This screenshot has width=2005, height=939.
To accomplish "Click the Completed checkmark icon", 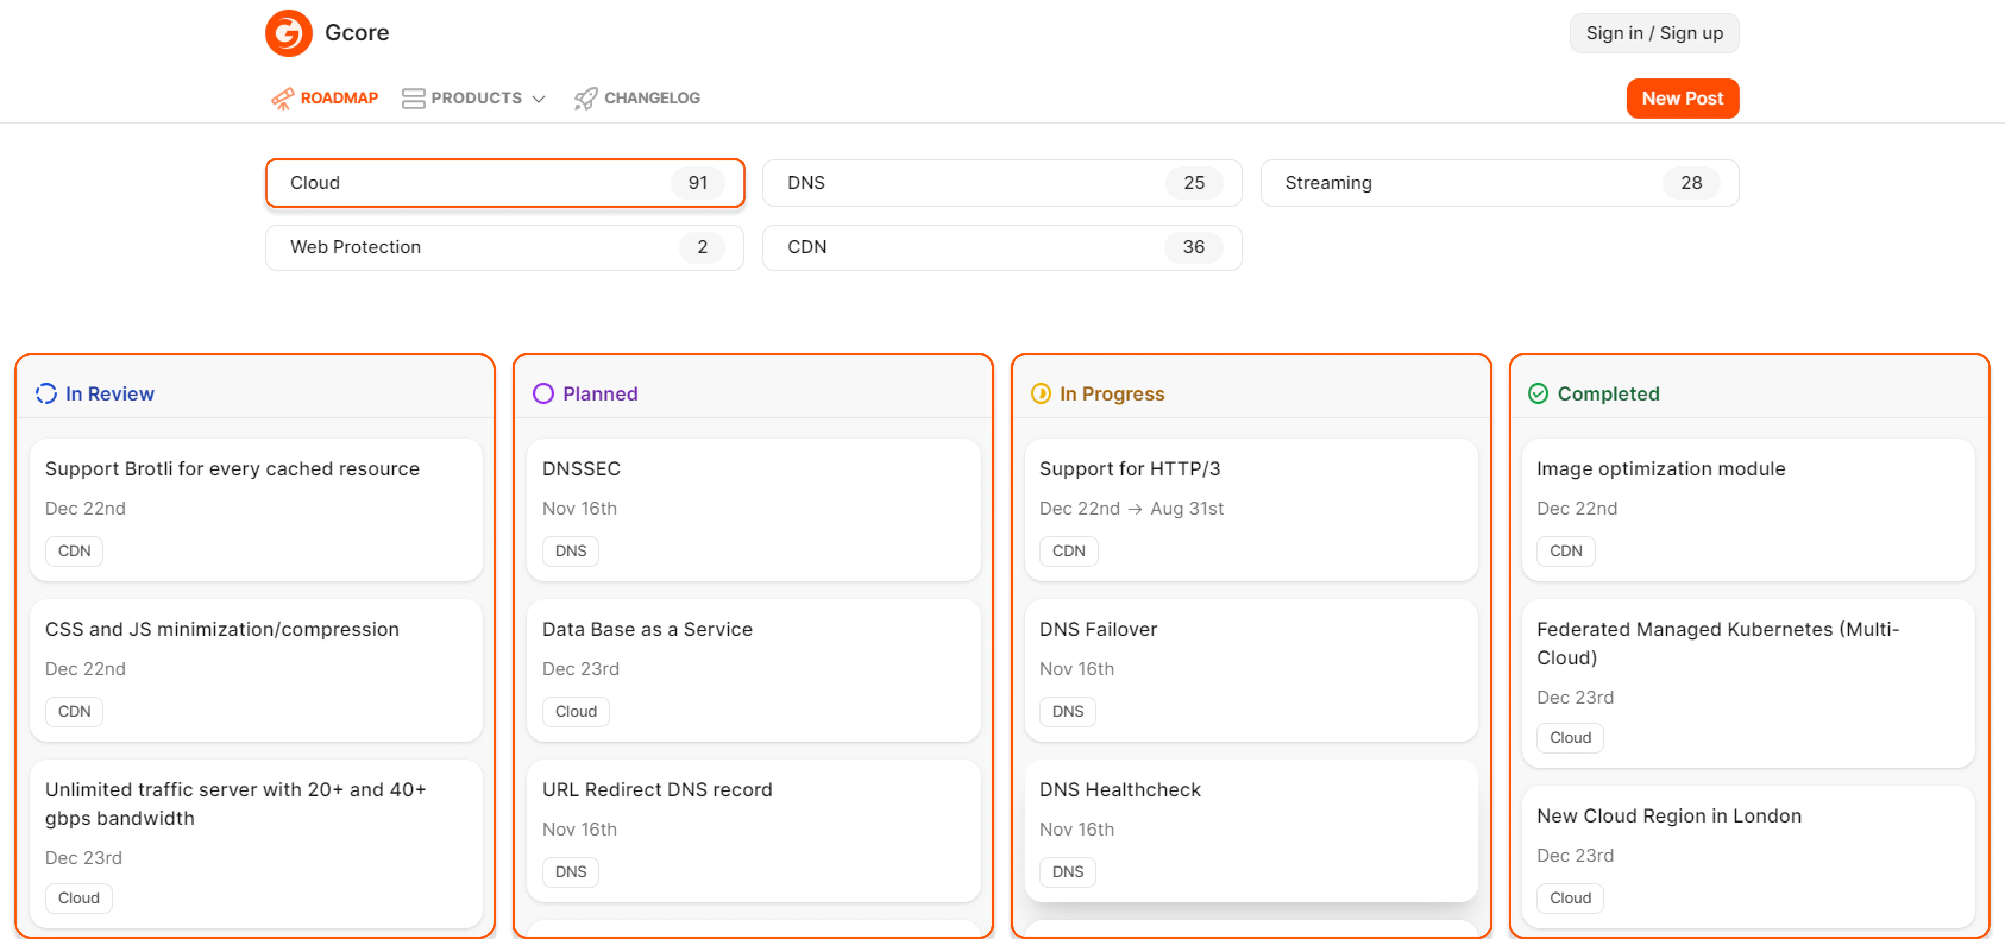I will coord(1539,394).
